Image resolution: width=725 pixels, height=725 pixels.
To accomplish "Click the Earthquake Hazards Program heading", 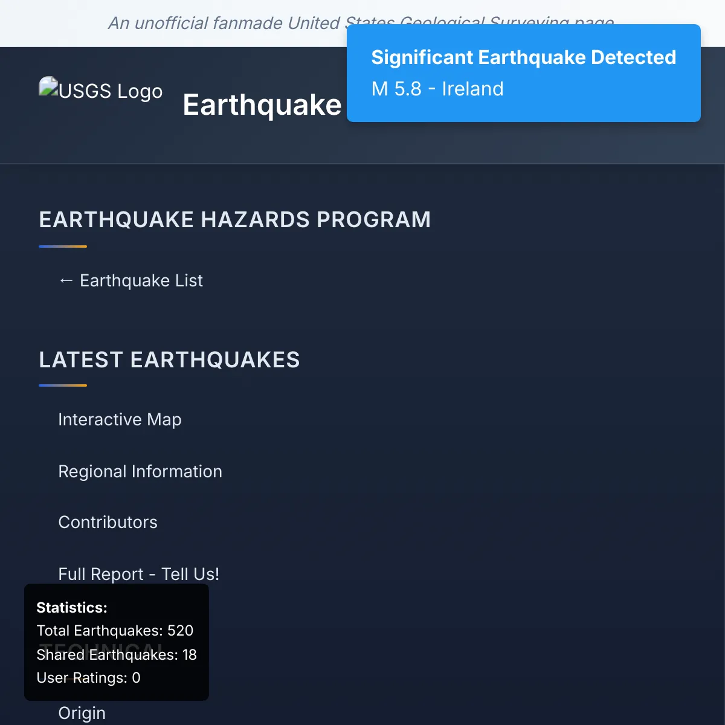I will (x=234, y=219).
